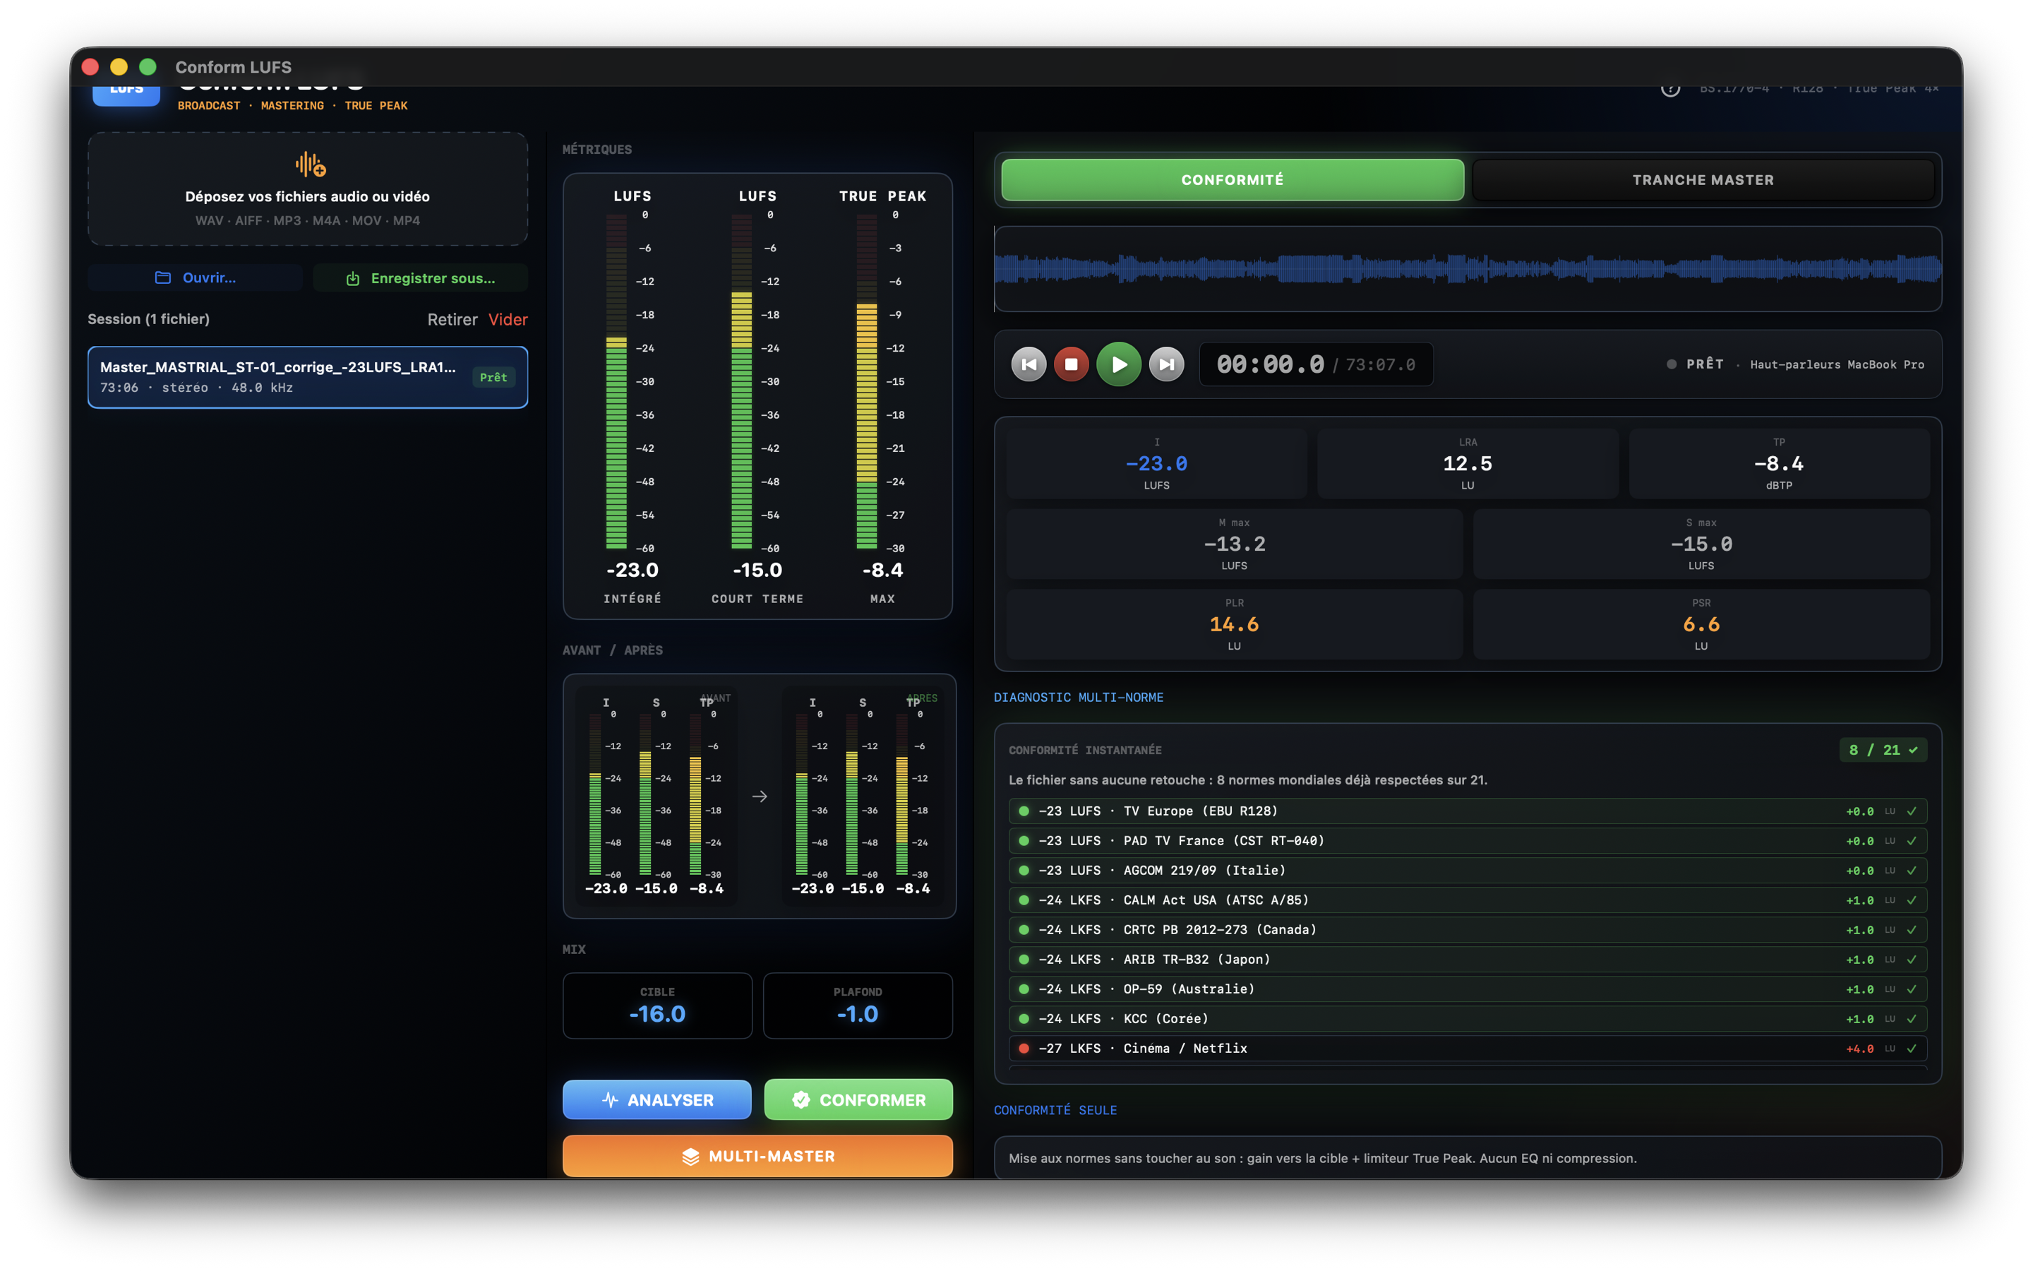Click the CONFORMER button
2033x1271 pixels.
coord(858,1099)
